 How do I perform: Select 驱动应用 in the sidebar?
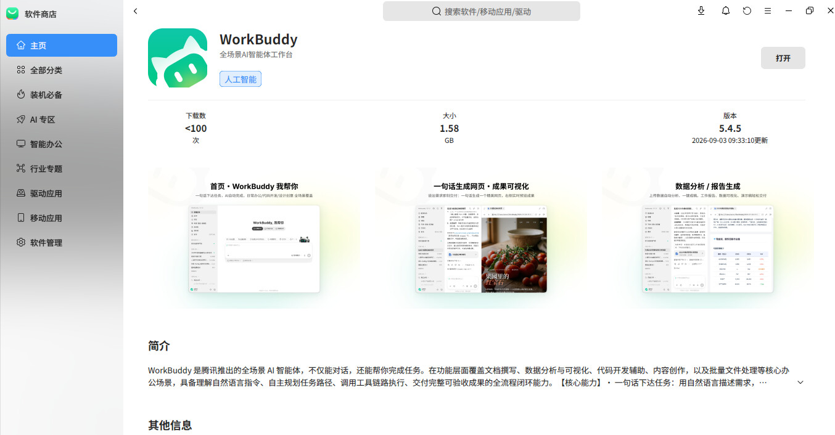(62, 193)
